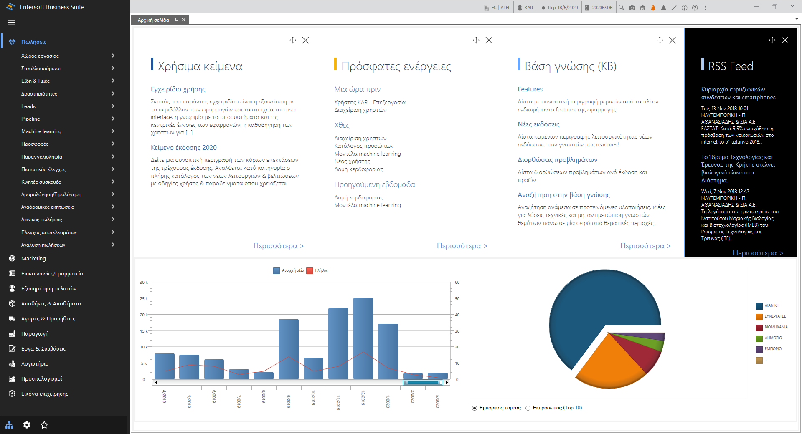Open the Features knowledge base link
Image resolution: width=802 pixels, height=434 pixels.
point(530,89)
